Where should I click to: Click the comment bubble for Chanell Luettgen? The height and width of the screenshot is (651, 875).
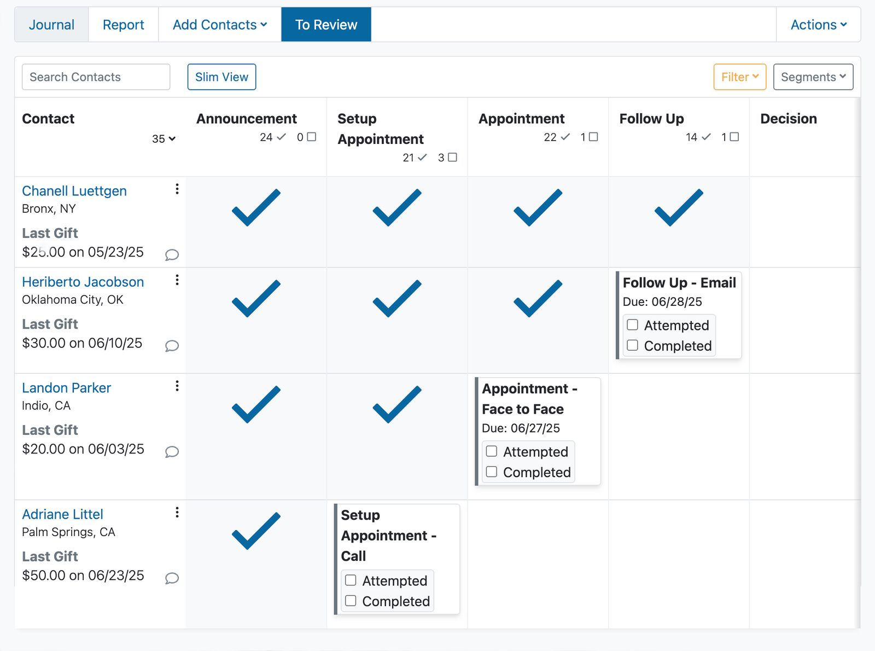[171, 254]
